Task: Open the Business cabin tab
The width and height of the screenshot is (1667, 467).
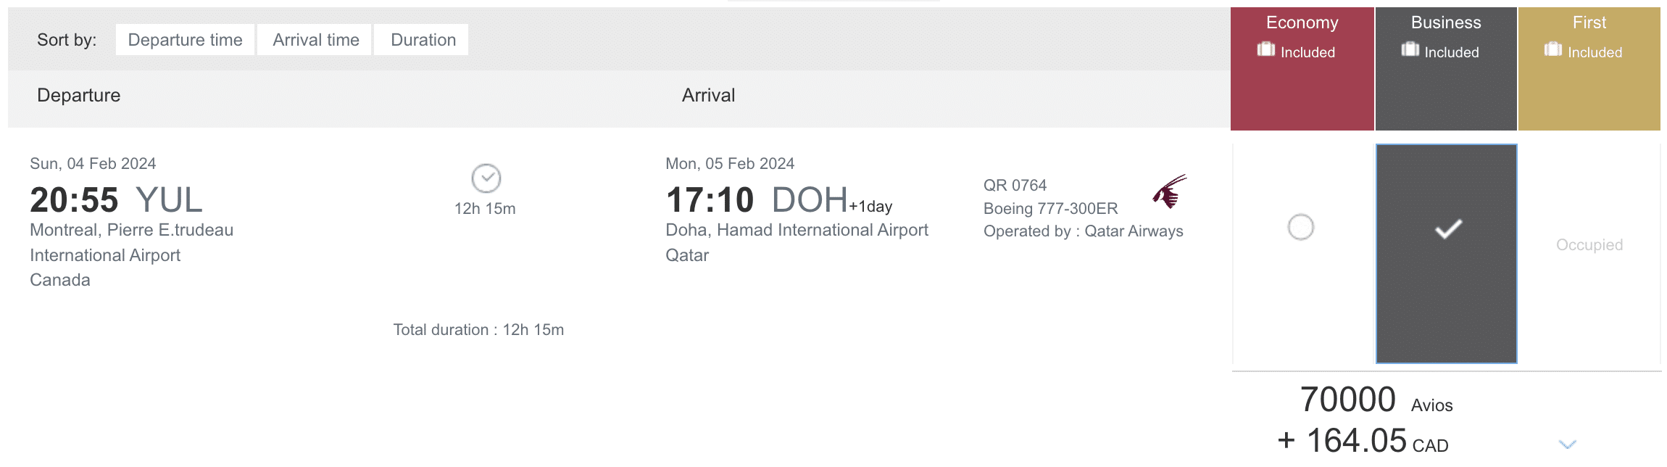Action: [1445, 23]
